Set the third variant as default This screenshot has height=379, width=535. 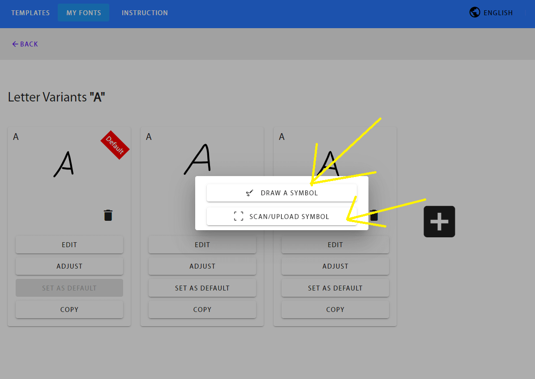(x=335, y=288)
